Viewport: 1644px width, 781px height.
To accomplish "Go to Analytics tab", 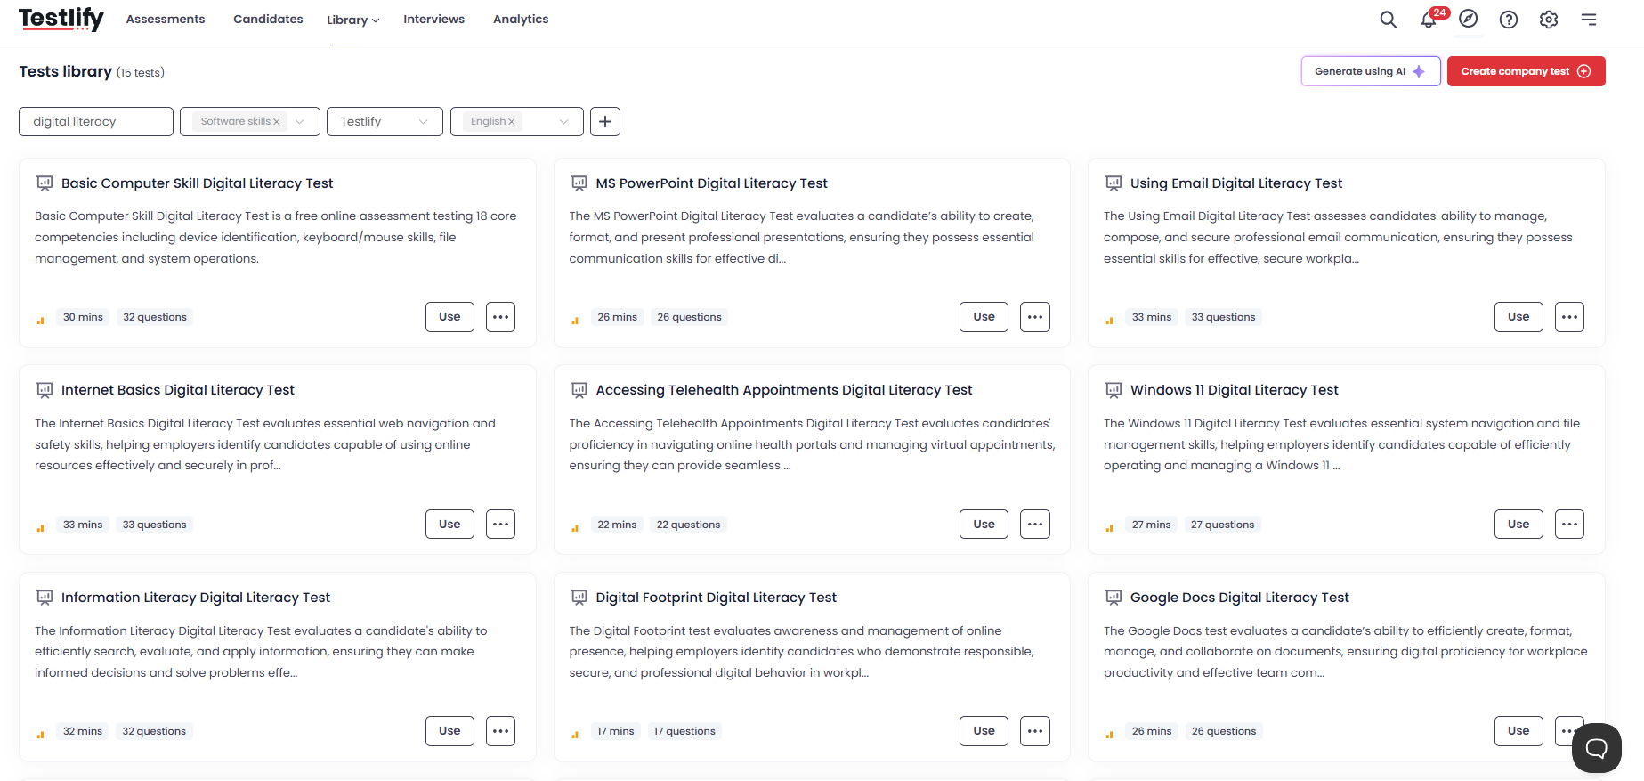I will click(x=521, y=19).
